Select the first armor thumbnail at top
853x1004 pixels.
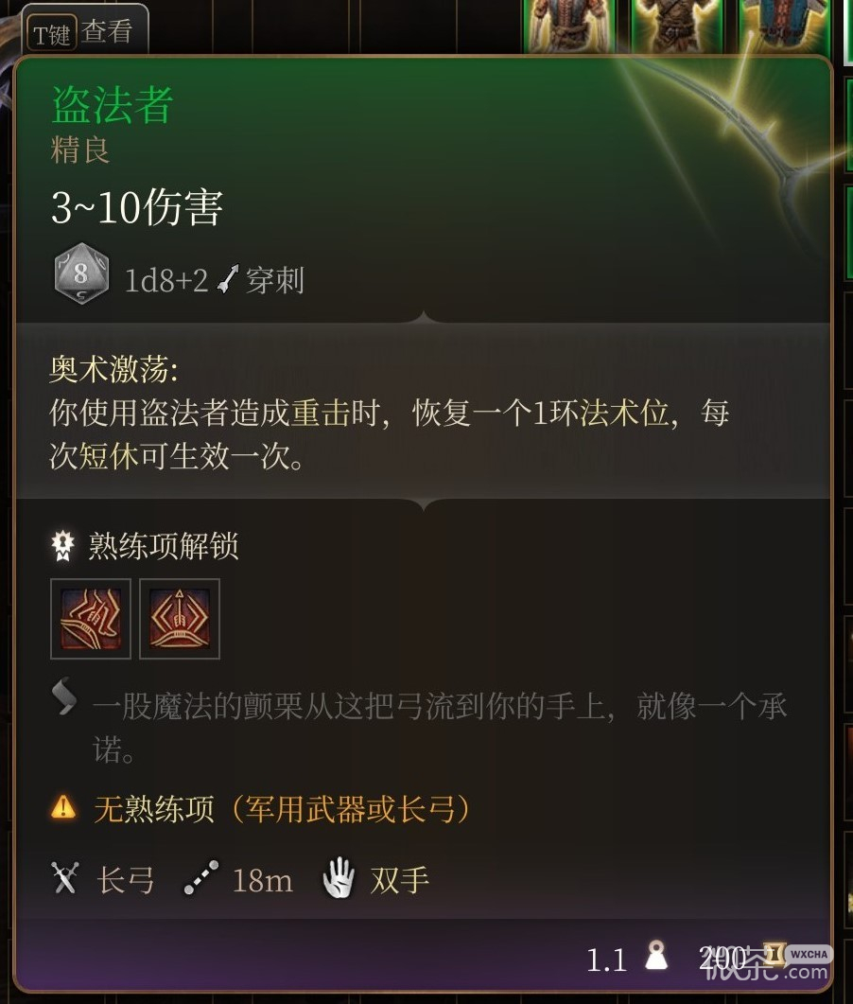[568, 26]
